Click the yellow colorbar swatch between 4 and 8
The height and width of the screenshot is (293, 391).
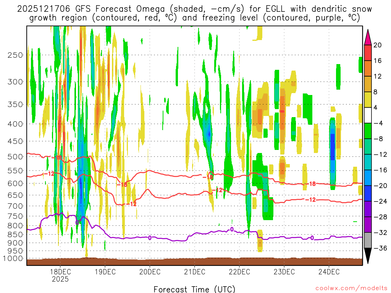368,100
